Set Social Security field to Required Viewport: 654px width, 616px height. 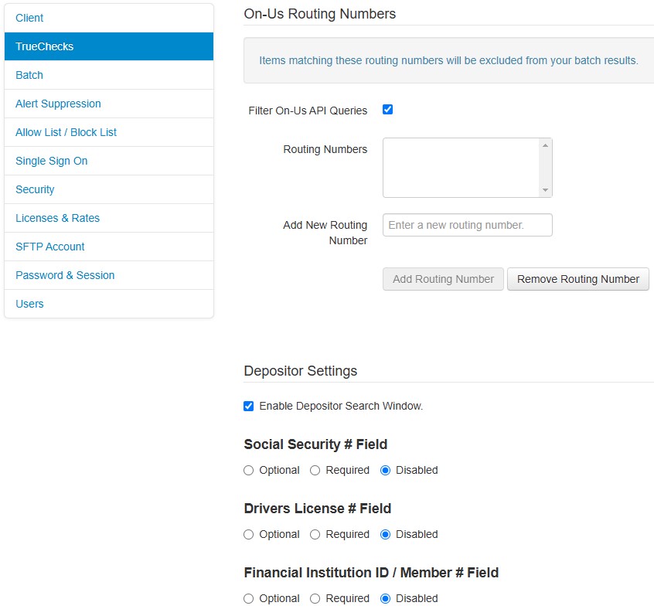click(x=315, y=471)
